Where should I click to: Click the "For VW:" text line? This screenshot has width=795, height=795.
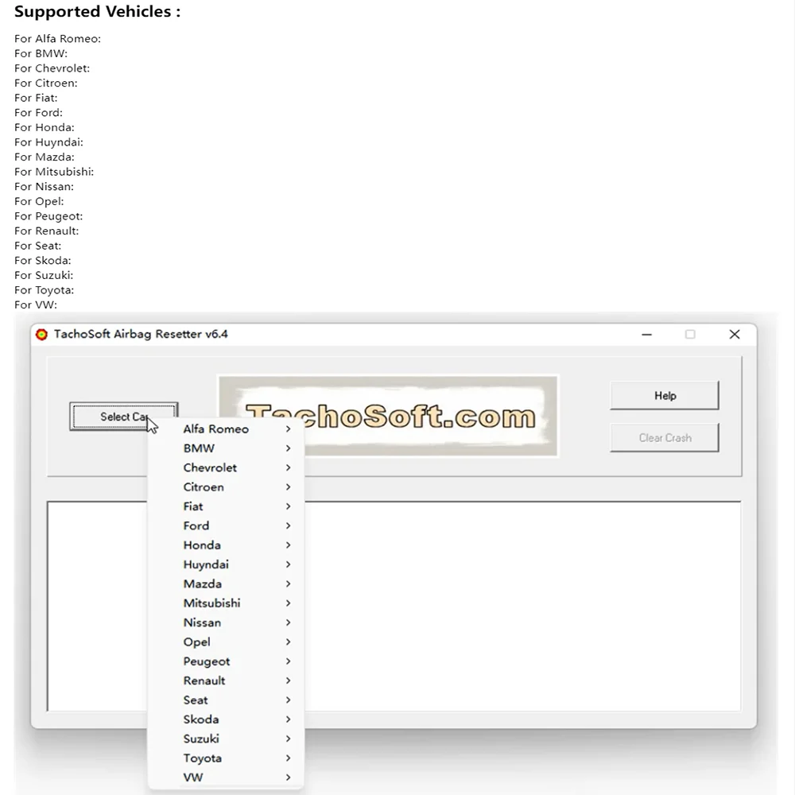click(36, 305)
